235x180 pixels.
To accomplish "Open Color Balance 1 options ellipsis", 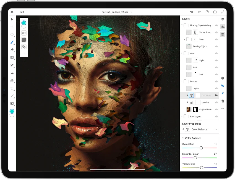I will [215, 129].
